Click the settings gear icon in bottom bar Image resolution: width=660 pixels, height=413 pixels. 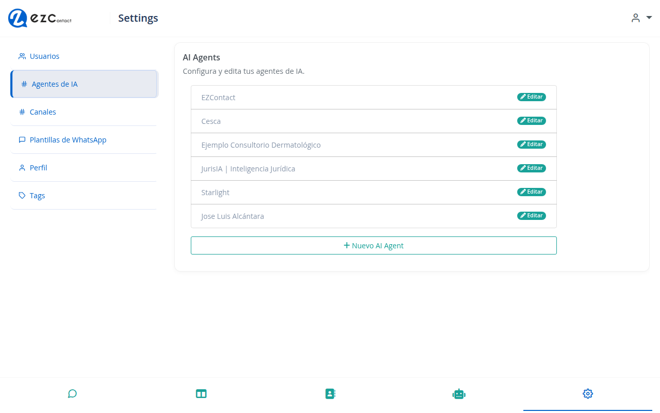click(x=588, y=393)
